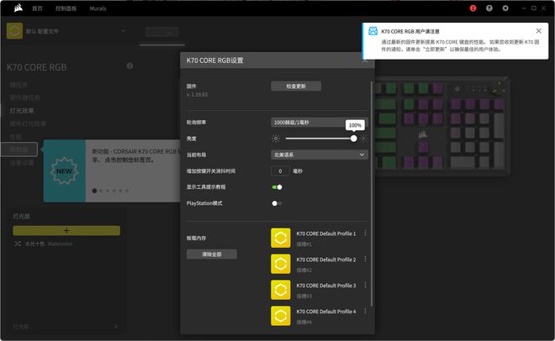This screenshot has width=555, height=341.
Task: Select the K70 CORE Default Profile 3 icon
Action: pyautogui.click(x=281, y=290)
